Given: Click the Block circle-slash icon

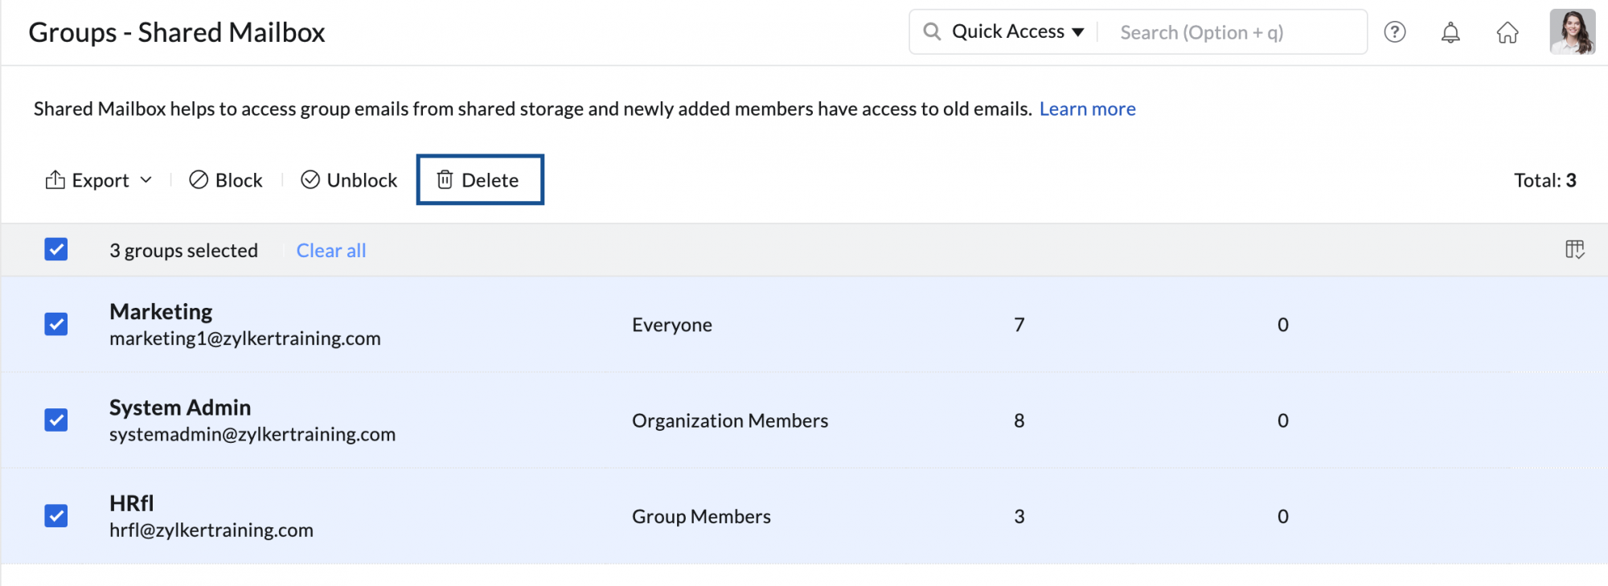Looking at the screenshot, I should [x=199, y=180].
